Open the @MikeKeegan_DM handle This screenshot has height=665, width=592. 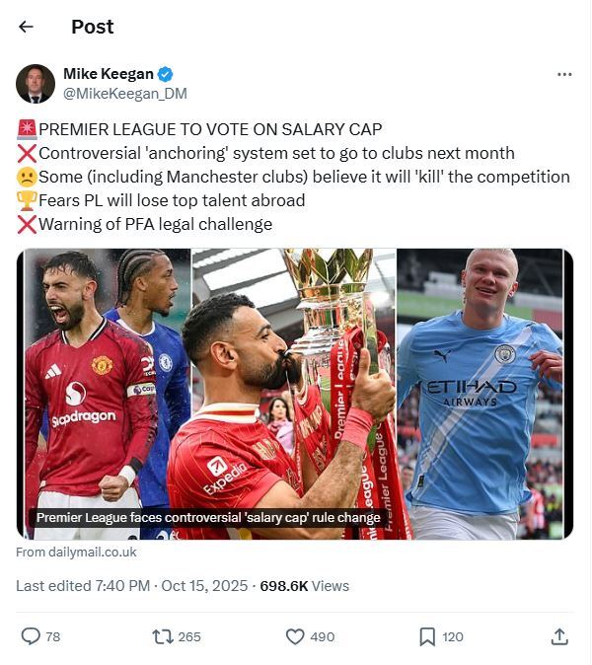[x=125, y=94]
